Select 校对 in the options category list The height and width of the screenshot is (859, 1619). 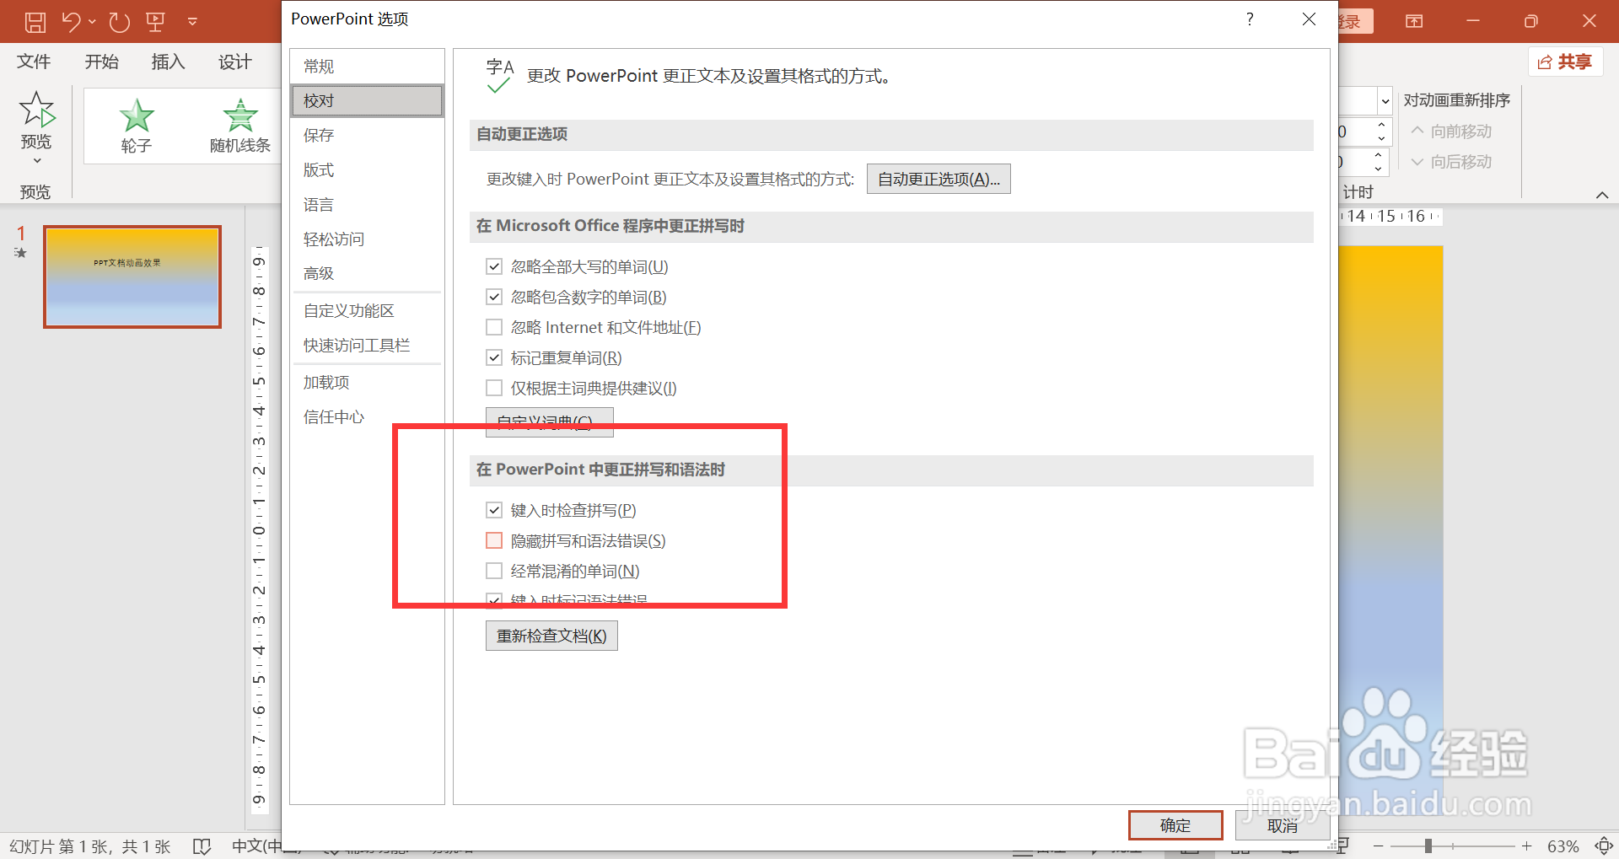click(x=367, y=100)
